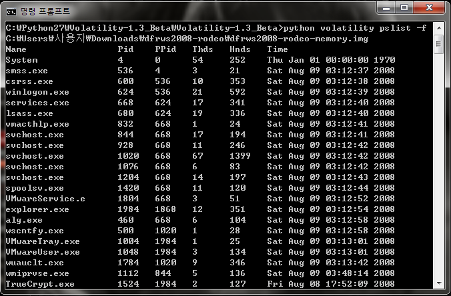Click Pid '1420' in the spoolsv.exe row
The width and height of the screenshot is (451, 296).
pos(128,187)
